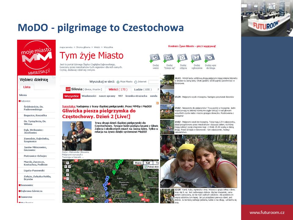Click the Silesia [Gliwice, Knurów] region label

[x=86, y=89]
